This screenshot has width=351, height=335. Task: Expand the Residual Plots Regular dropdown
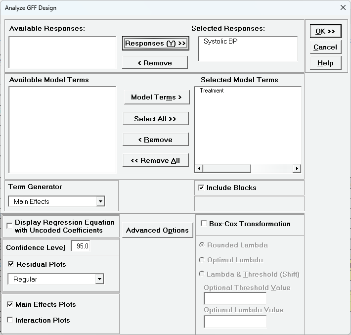tap(99, 279)
